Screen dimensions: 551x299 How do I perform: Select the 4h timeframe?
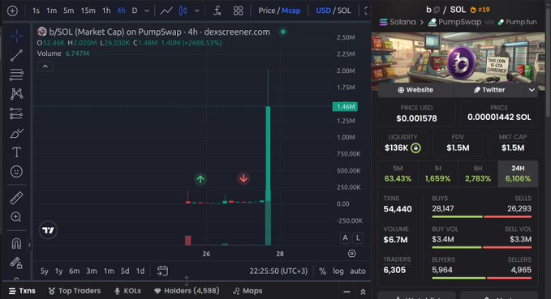[x=121, y=11]
